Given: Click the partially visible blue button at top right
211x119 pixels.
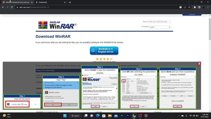Looking at the screenshot, I should click(192, 15).
